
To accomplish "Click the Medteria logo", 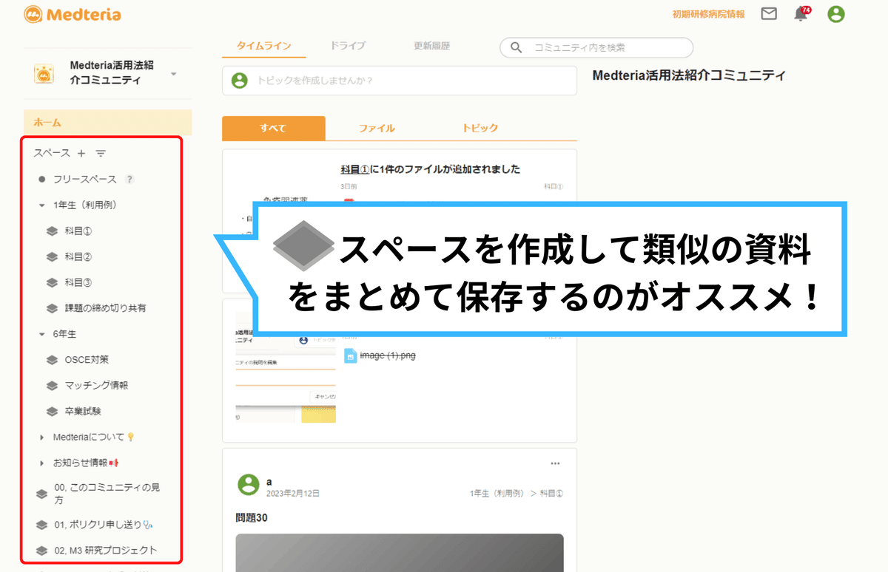I will (72, 14).
